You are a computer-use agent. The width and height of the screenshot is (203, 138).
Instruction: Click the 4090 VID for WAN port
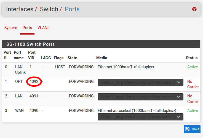coord(34,111)
